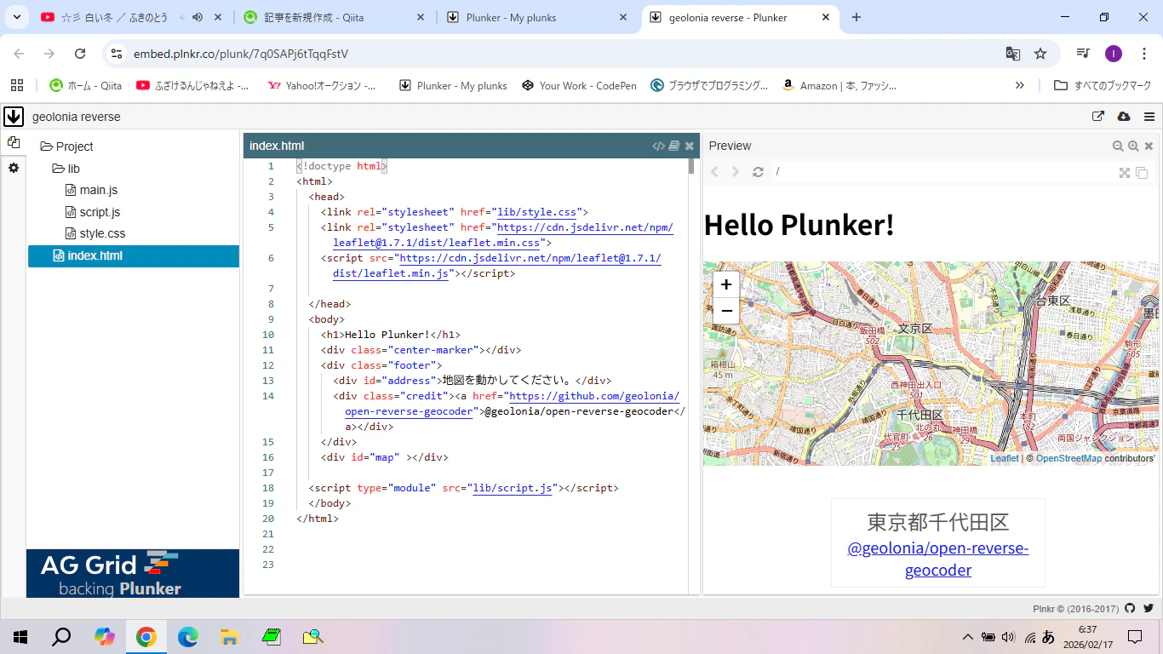Open the style.css file
Screen dimensions: 1163x654
[x=95, y=233]
